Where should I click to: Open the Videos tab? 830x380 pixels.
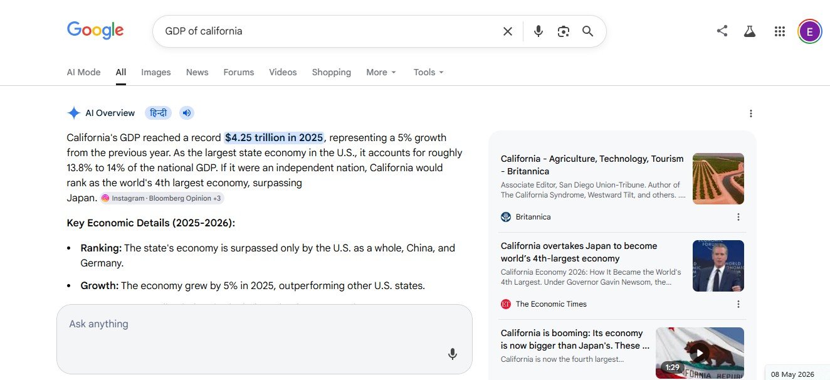283,72
